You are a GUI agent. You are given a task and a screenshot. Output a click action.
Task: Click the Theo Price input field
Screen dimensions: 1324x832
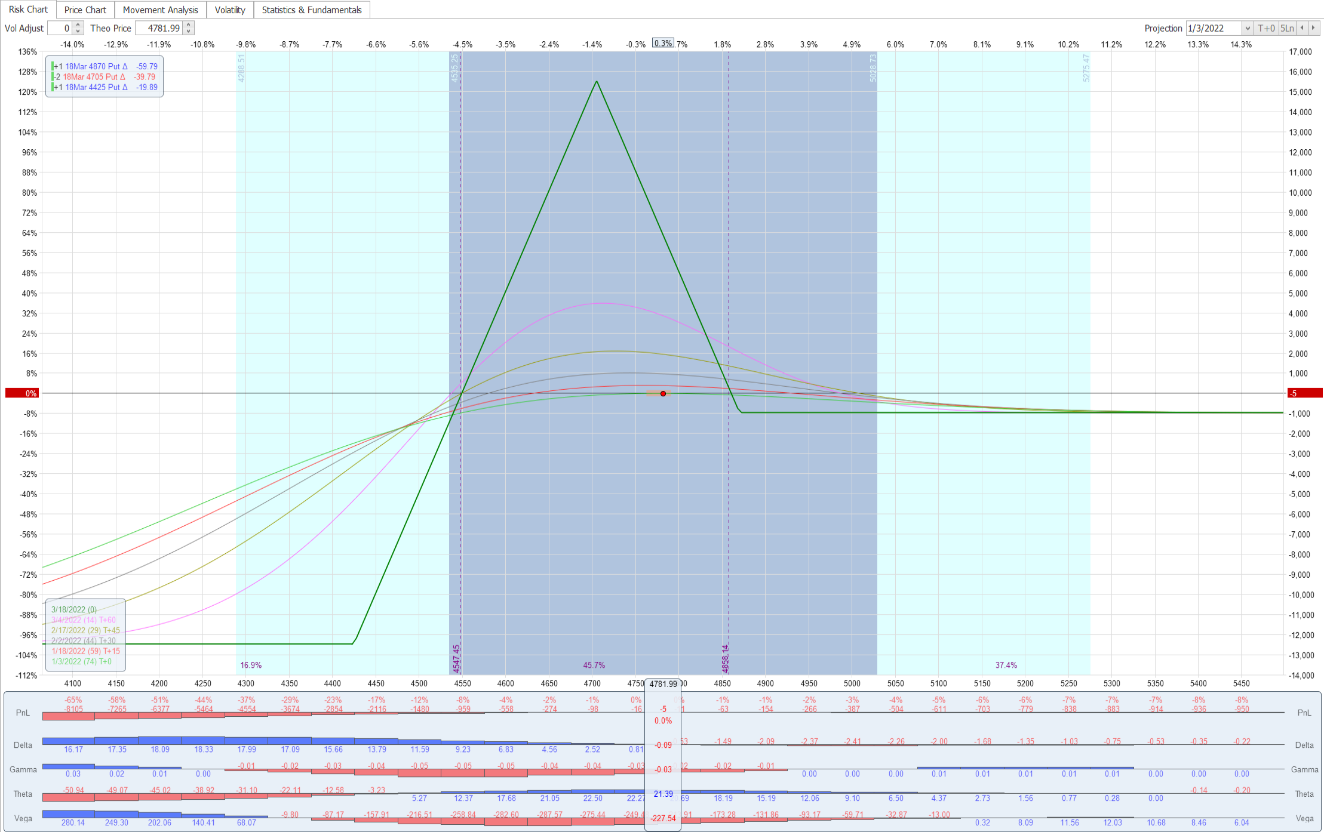(x=159, y=28)
